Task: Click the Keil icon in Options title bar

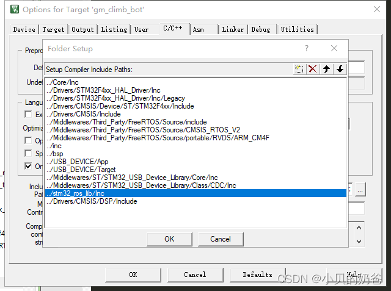Action: [x=15, y=9]
